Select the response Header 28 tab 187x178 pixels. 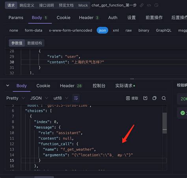(71, 86)
